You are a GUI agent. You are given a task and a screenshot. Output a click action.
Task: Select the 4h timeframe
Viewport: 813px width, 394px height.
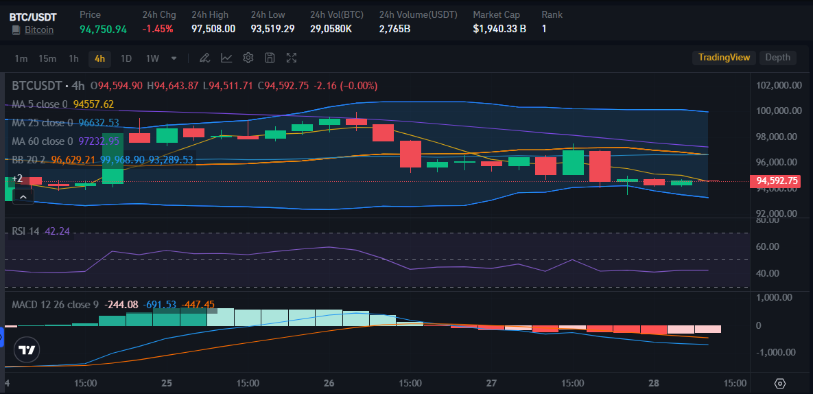99,58
